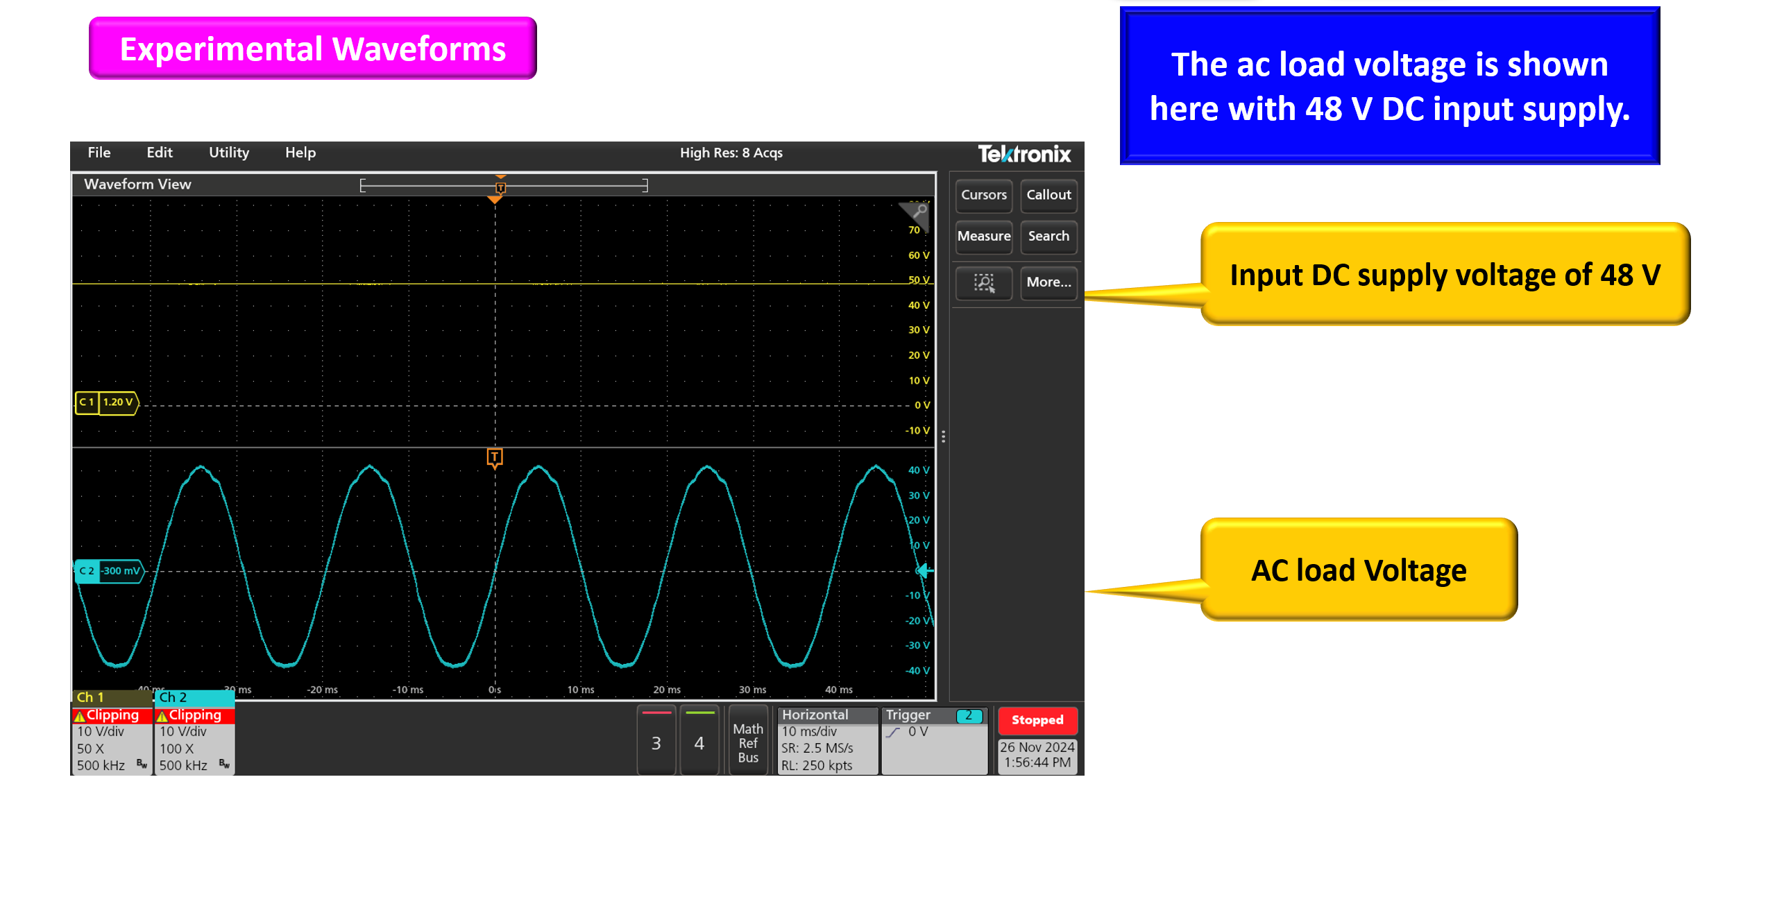Open the File menu
The image size is (1775, 904).
point(99,153)
